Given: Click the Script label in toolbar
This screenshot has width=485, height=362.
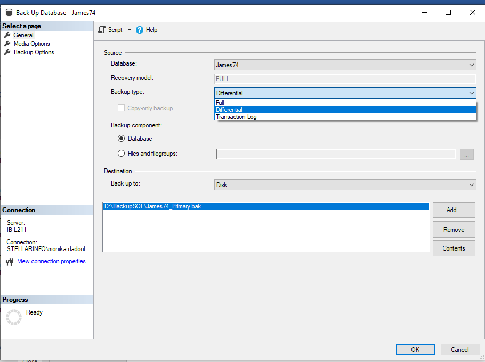Looking at the screenshot, I should click(x=115, y=30).
